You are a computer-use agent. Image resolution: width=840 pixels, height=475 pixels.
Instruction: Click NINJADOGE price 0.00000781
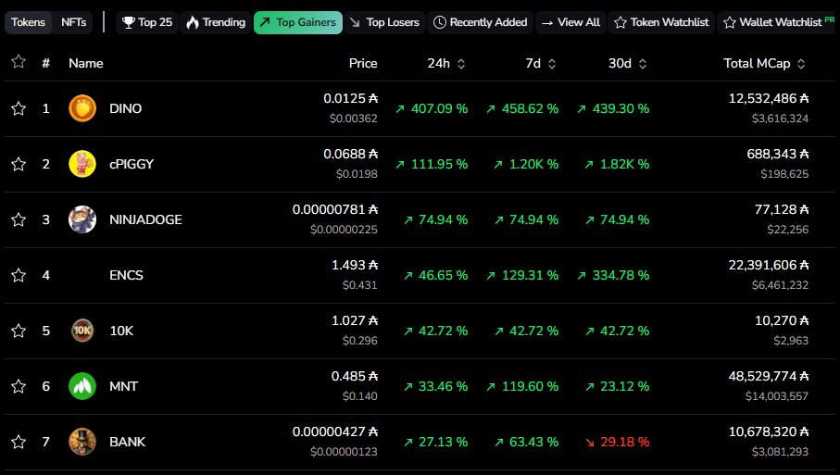point(335,209)
